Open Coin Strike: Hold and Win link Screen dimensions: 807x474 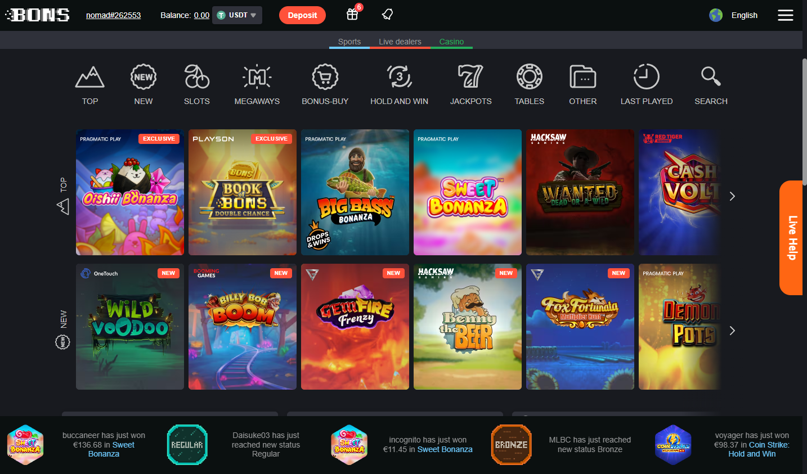(759, 449)
